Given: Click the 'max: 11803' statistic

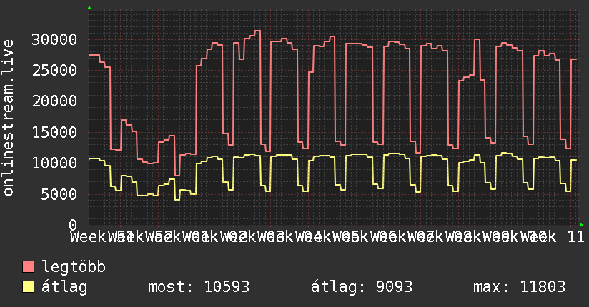Looking at the screenshot, I should click(519, 287).
